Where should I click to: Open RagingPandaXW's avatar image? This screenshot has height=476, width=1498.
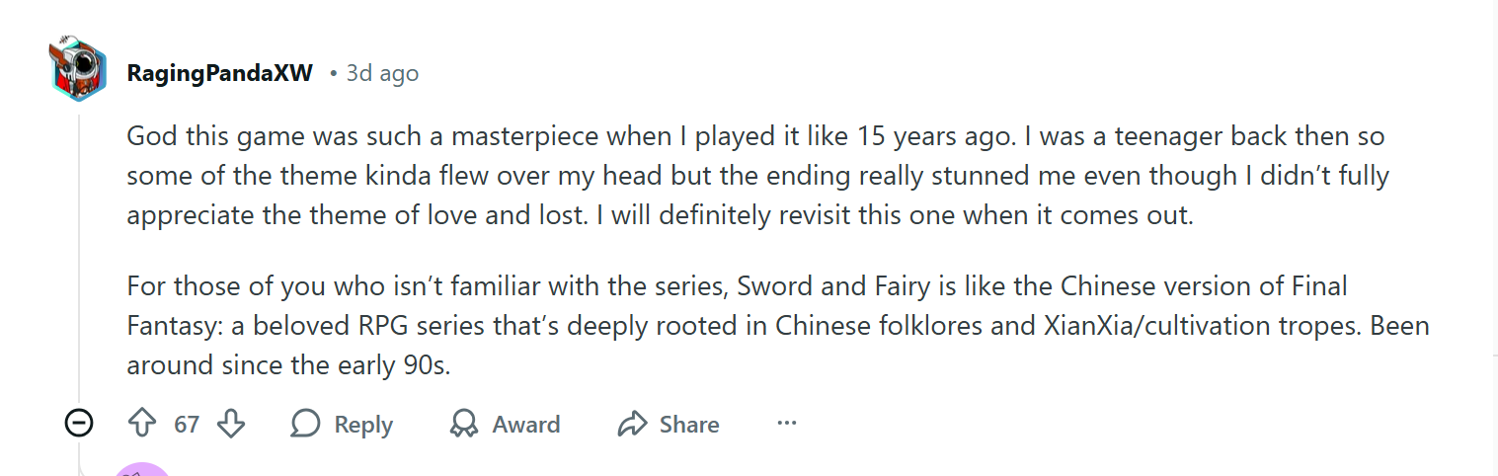78,71
